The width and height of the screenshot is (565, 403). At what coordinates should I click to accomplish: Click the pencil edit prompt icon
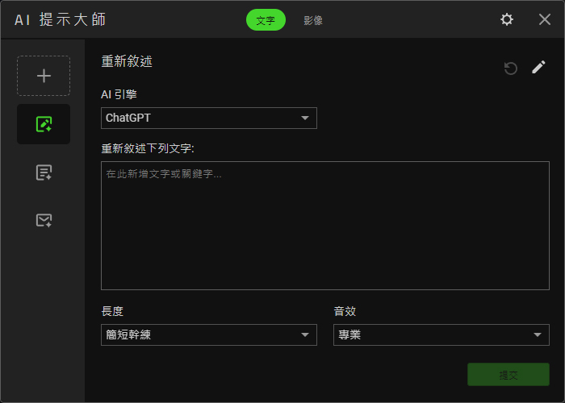point(538,68)
